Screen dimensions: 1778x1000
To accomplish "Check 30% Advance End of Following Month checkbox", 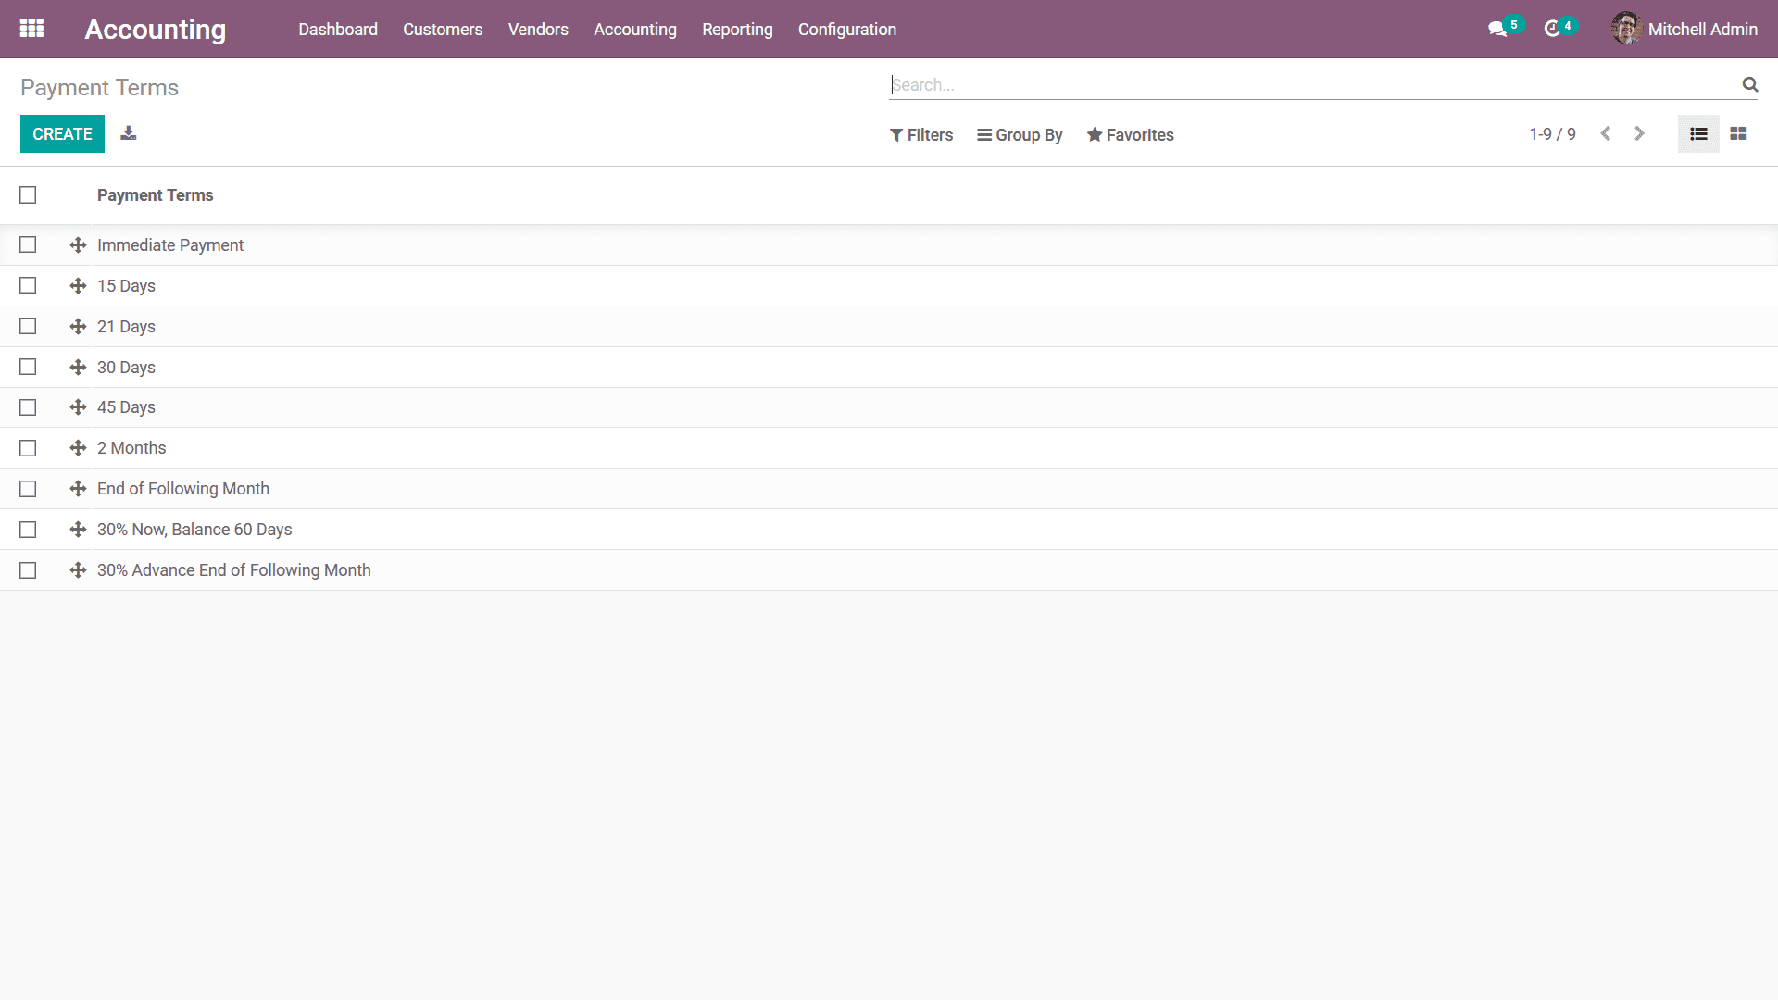I will tap(28, 570).
